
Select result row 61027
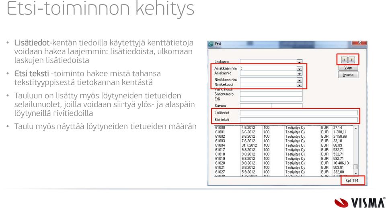pyautogui.click(x=284, y=172)
